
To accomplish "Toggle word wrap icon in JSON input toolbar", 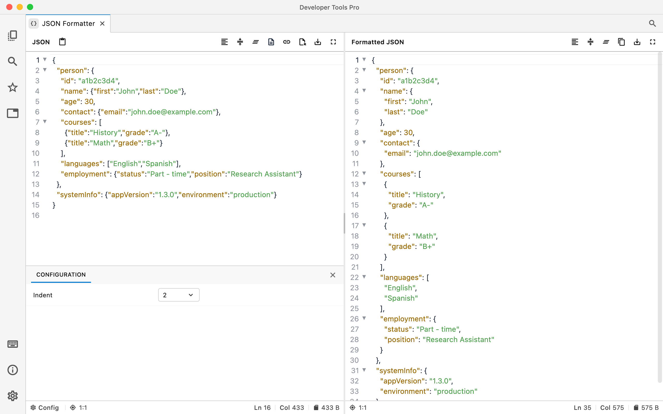I will pos(256,42).
